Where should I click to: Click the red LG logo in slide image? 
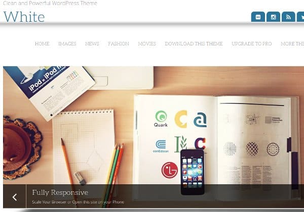coord(170,170)
